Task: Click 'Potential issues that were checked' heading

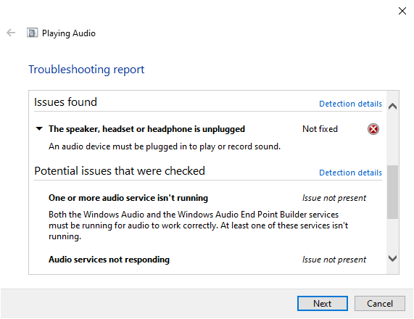Action: point(120,171)
